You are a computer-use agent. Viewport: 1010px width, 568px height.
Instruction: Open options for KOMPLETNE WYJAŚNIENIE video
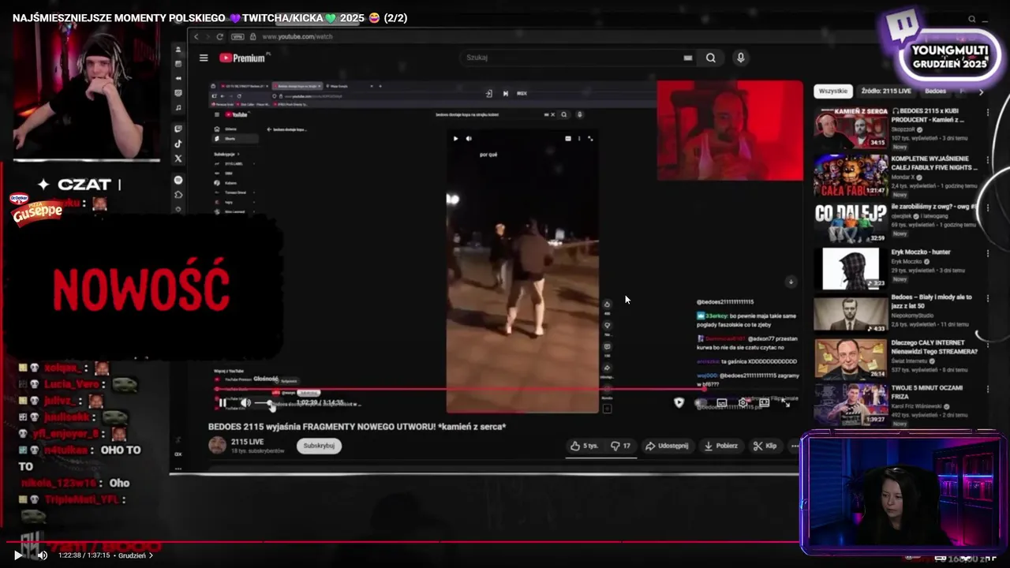click(987, 159)
